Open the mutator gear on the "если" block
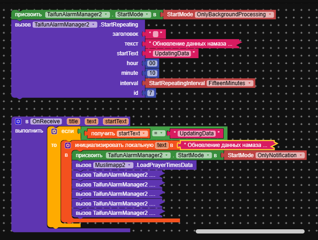Image resolution: width=318 pixels, height=240 pixels. [x=54, y=132]
